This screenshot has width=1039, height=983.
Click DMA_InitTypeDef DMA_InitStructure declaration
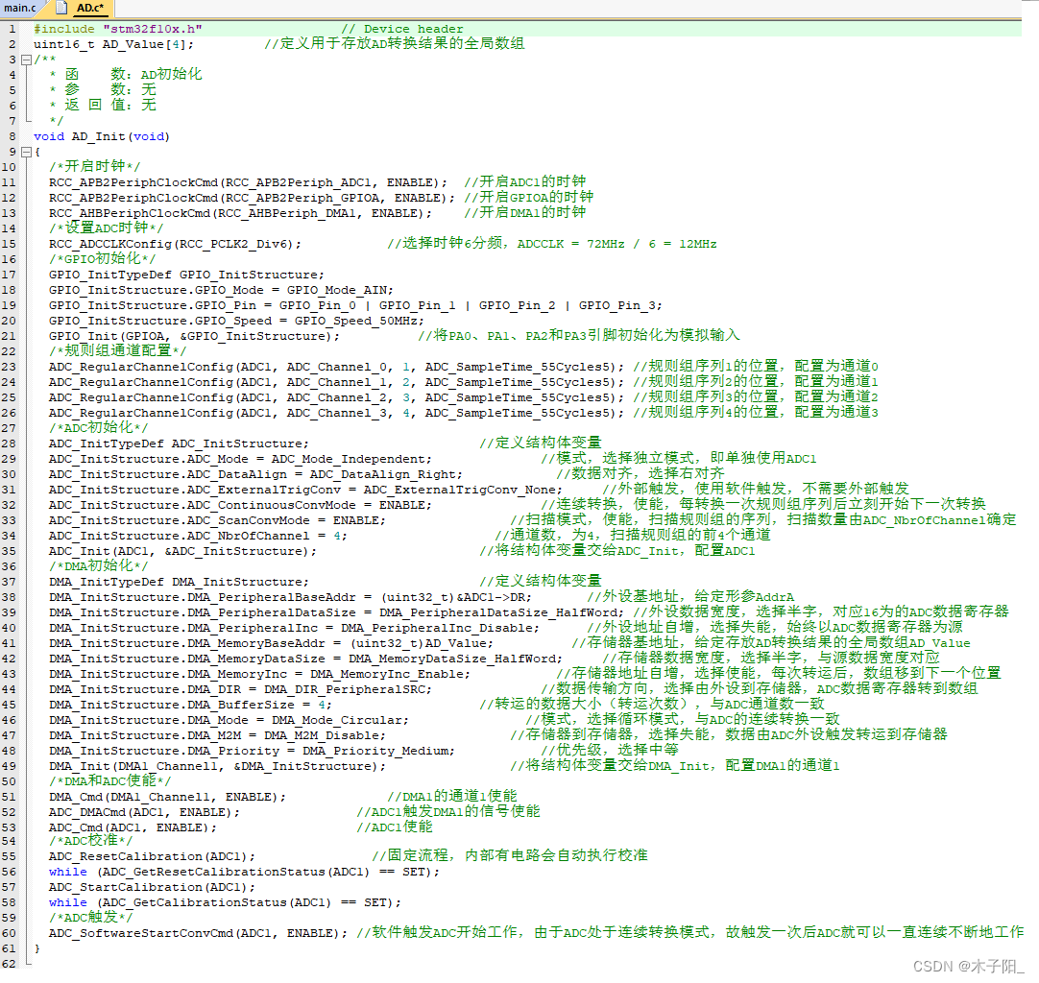click(179, 582)
